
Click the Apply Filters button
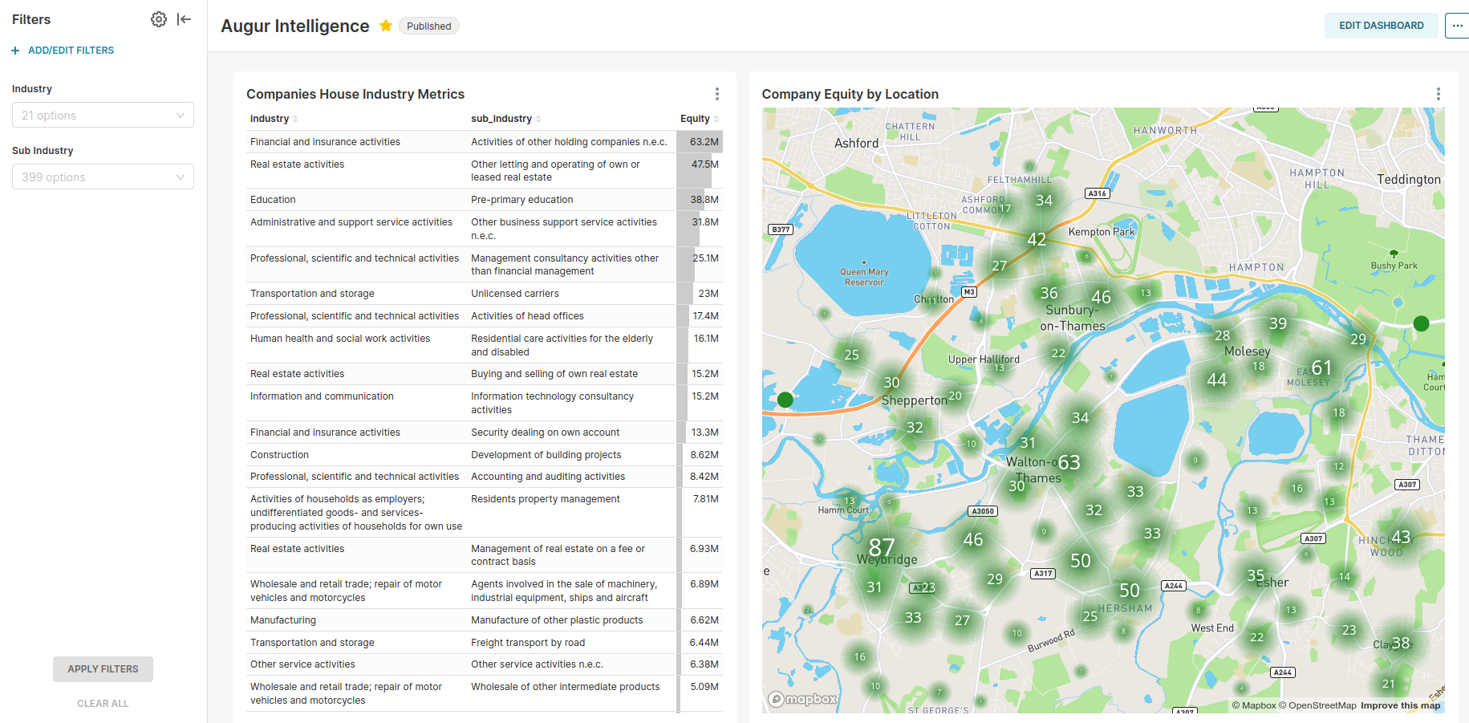tap(103, 669)
